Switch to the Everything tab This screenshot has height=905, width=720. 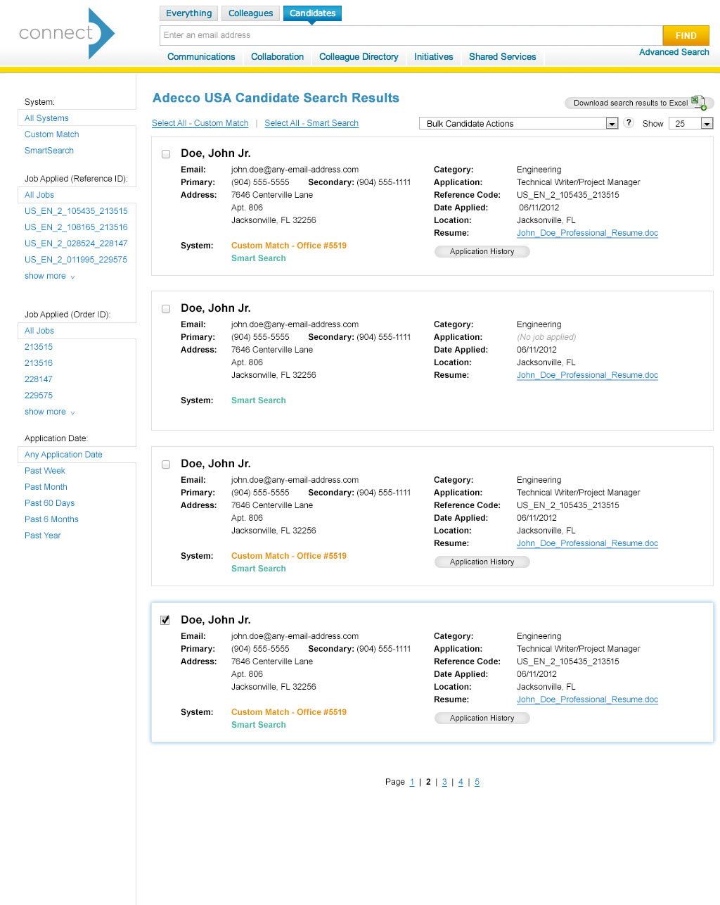(188, 13)
